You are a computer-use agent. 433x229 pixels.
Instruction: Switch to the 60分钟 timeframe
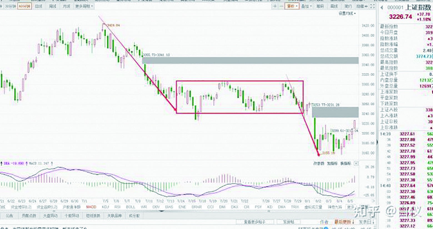coord(24,6)
